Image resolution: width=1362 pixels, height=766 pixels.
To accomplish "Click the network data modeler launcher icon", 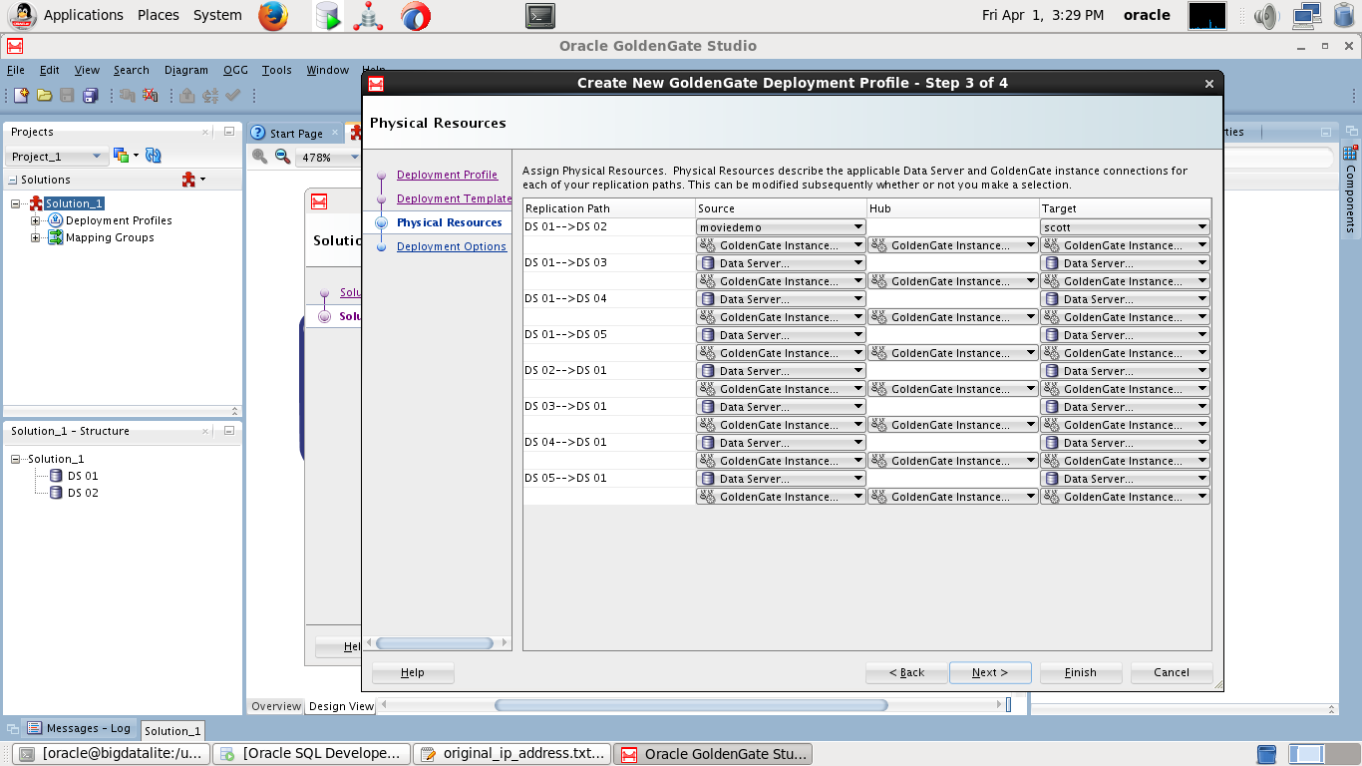I will tap(370, 15).
